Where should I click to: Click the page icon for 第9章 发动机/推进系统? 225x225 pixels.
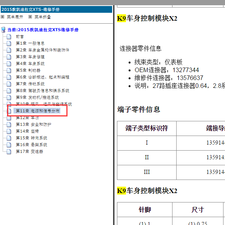tap(9, 97)
